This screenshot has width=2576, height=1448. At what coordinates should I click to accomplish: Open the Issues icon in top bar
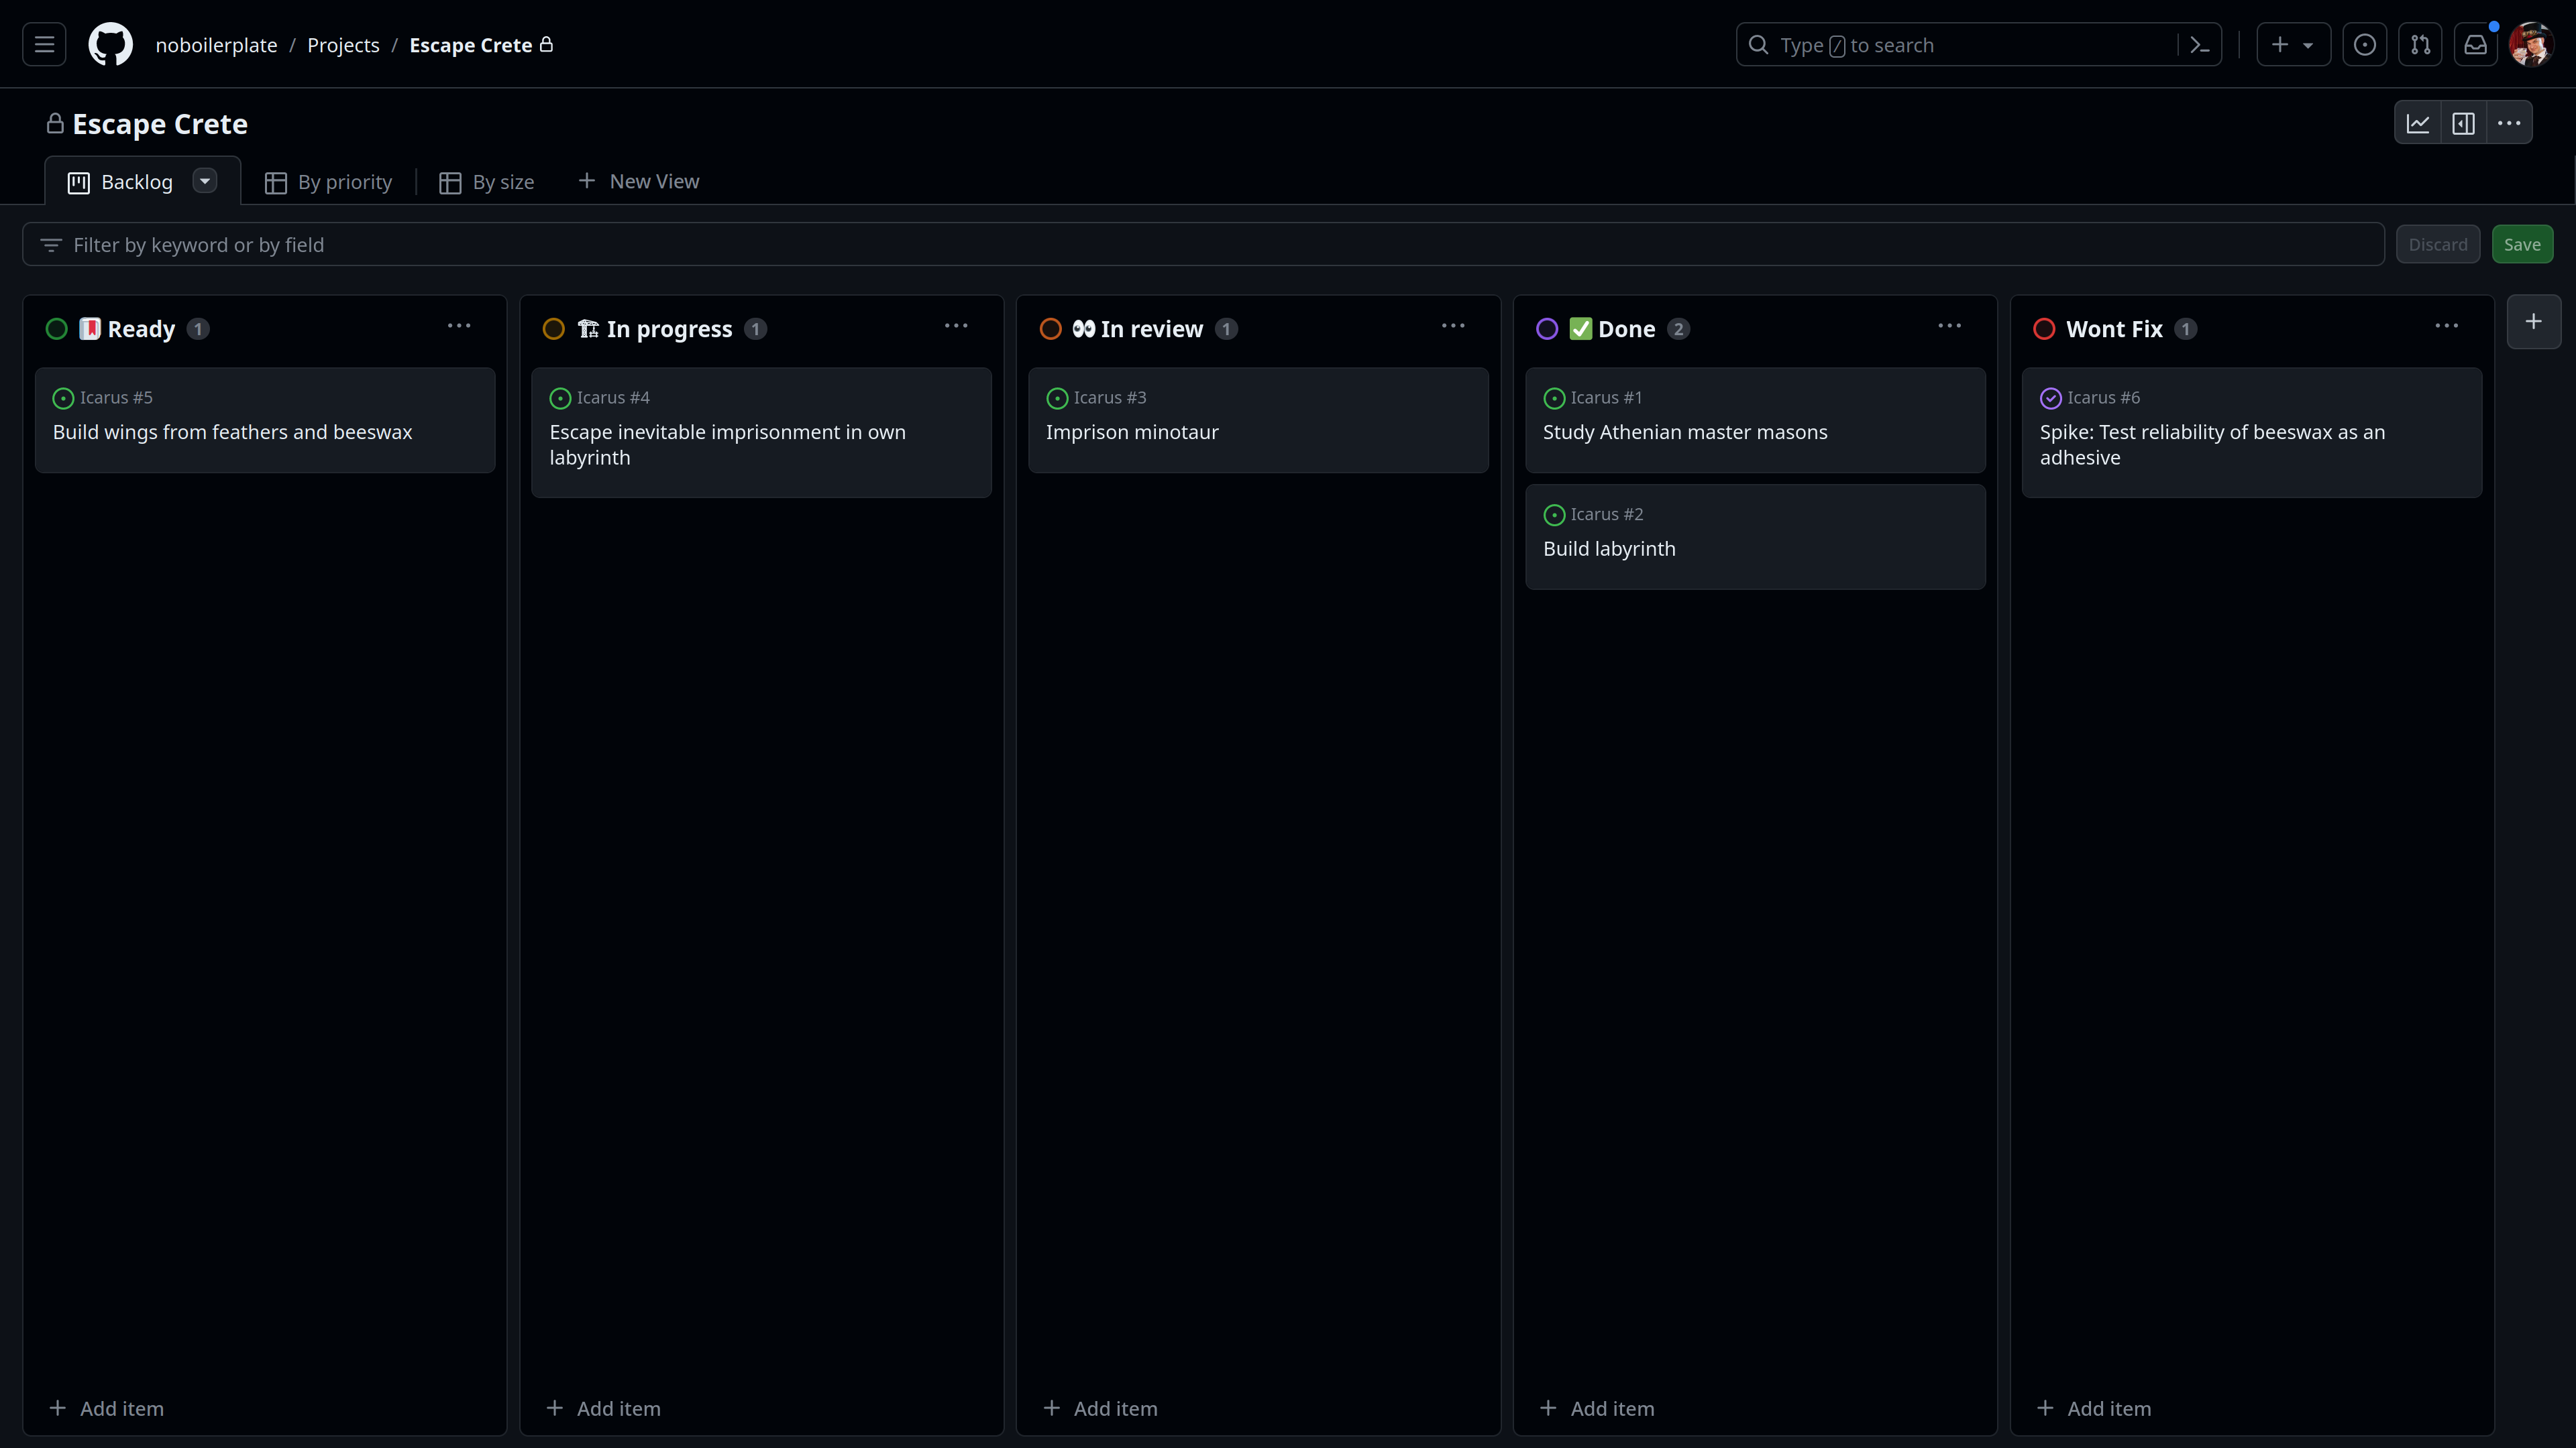[2364, 45]
